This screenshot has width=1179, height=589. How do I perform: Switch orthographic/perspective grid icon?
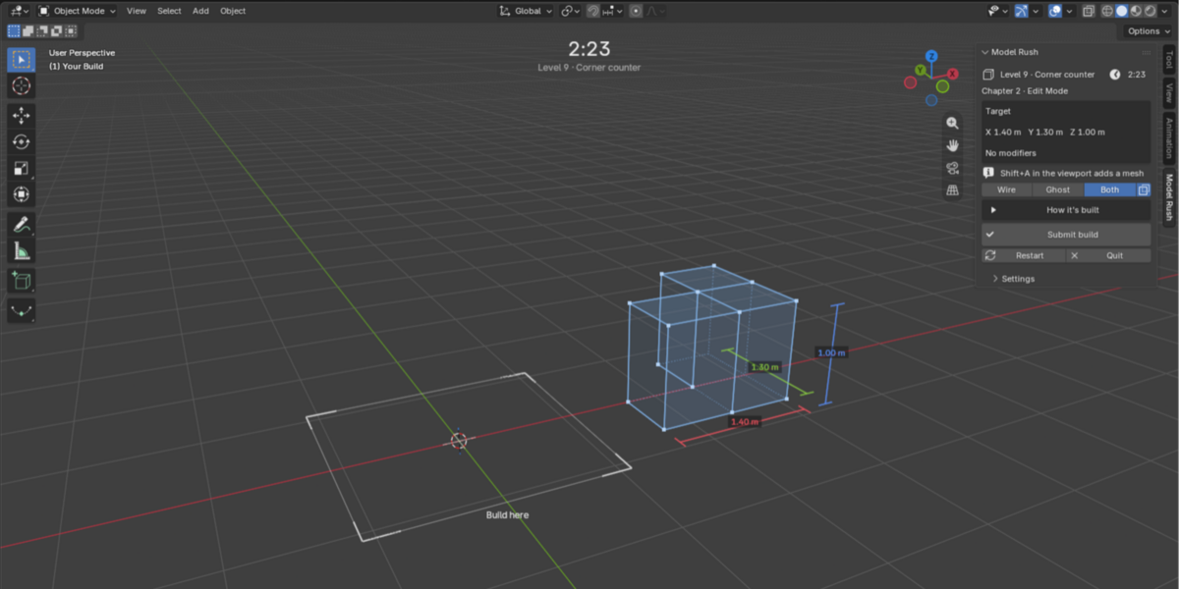[x=952, y=190]
